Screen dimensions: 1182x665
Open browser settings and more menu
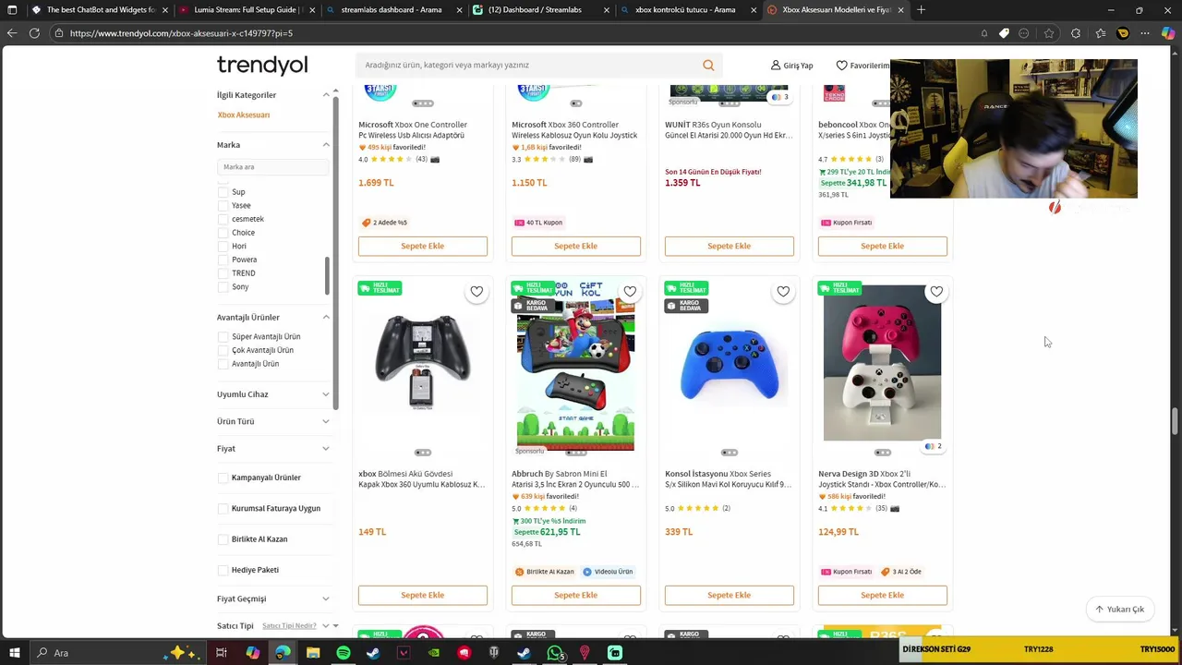click(1146, 33)
